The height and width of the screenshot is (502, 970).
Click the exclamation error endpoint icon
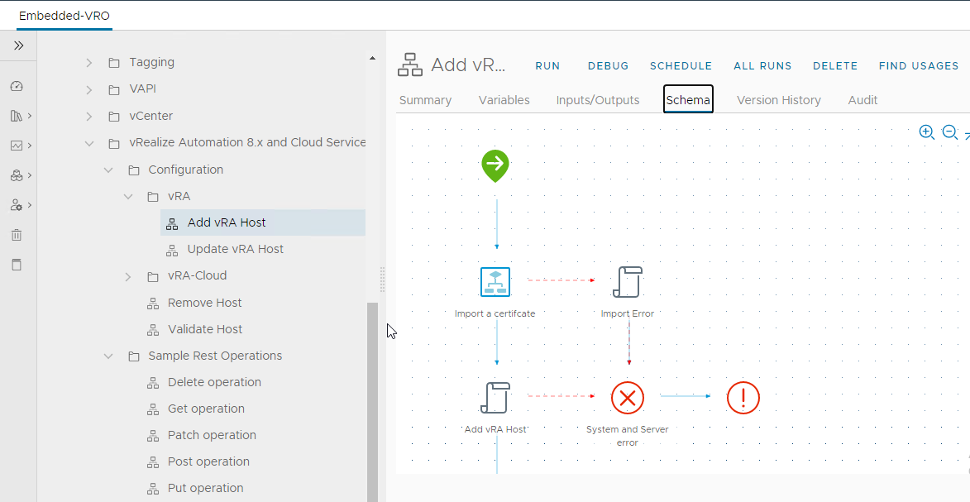point(743,398)
